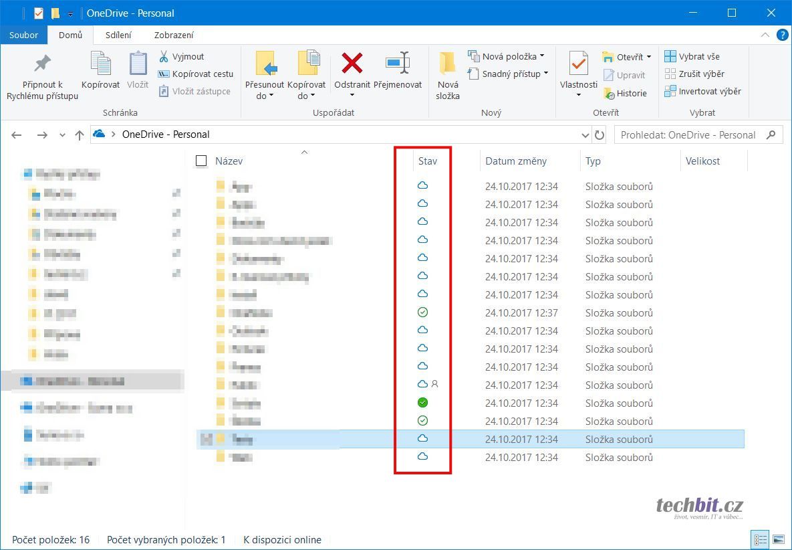Click the Vyjmout scissors icon
Viewport: 792px width, 550px height.
click(x=164, y=56)
